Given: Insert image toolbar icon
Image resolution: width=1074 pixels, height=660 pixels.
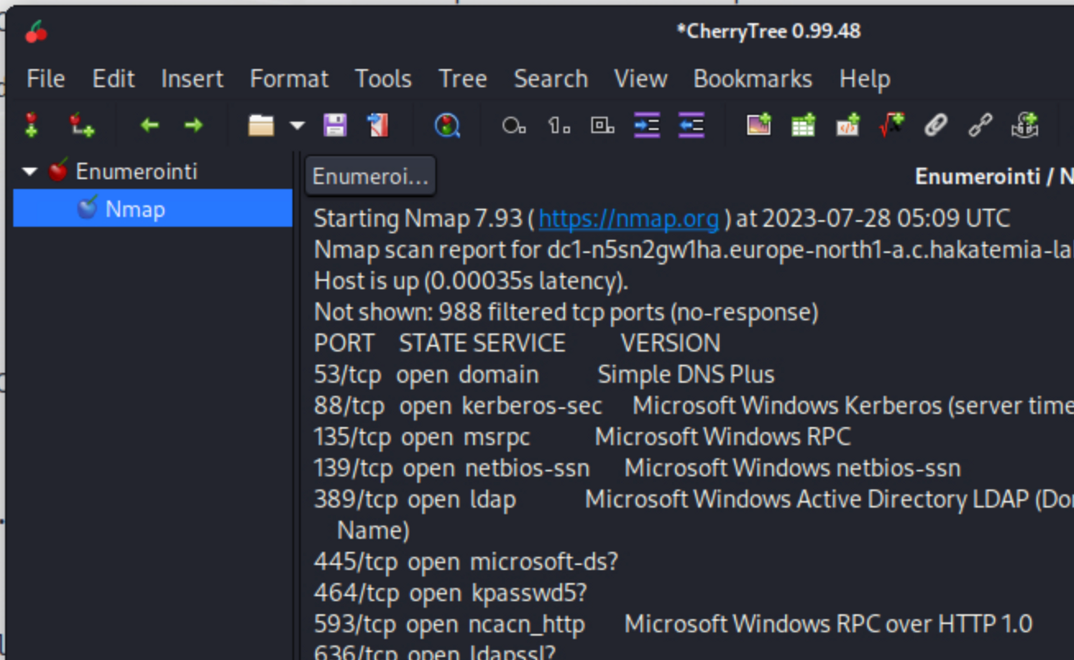Looking at the screenshot, I should 759,125.
